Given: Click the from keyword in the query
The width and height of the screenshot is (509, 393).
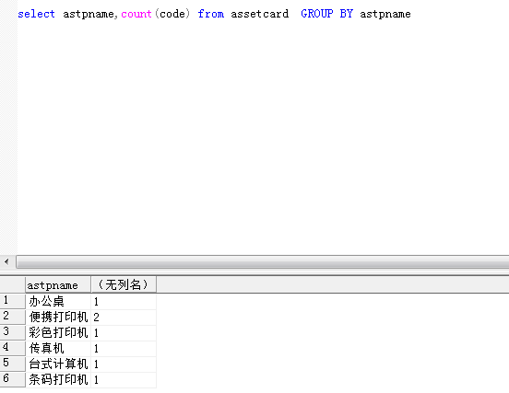Looking at the screenshot, I should point(211,14).
